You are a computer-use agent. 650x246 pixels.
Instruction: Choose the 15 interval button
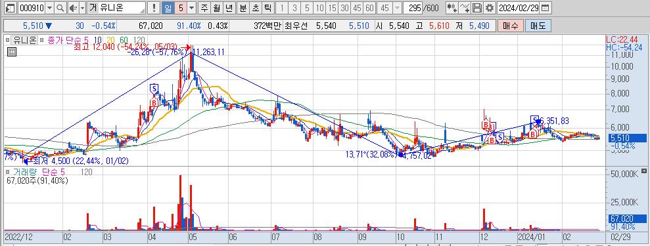point(332,8)
